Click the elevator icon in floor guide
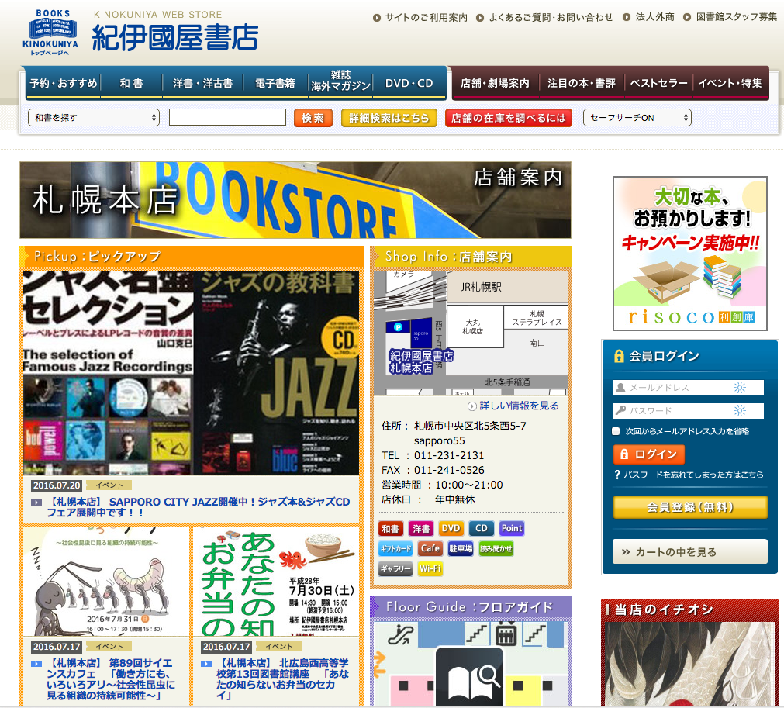This screenshot has width=784, height=708. tap(506, 635)
